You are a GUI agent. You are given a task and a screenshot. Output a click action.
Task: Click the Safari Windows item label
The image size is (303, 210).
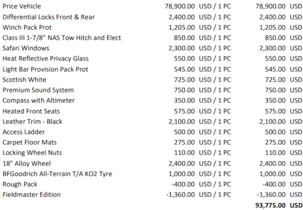pos(26,48)
